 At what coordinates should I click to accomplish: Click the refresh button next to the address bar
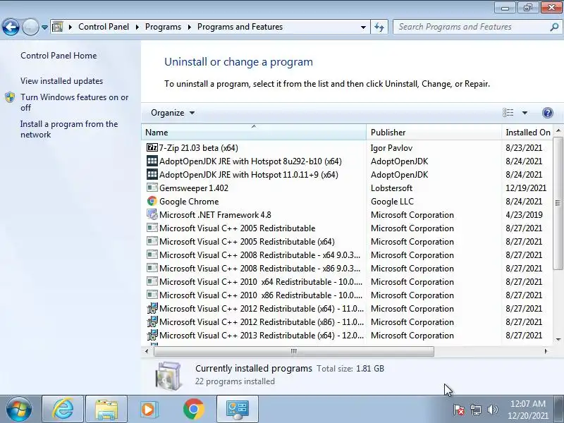tap(379, 27)
